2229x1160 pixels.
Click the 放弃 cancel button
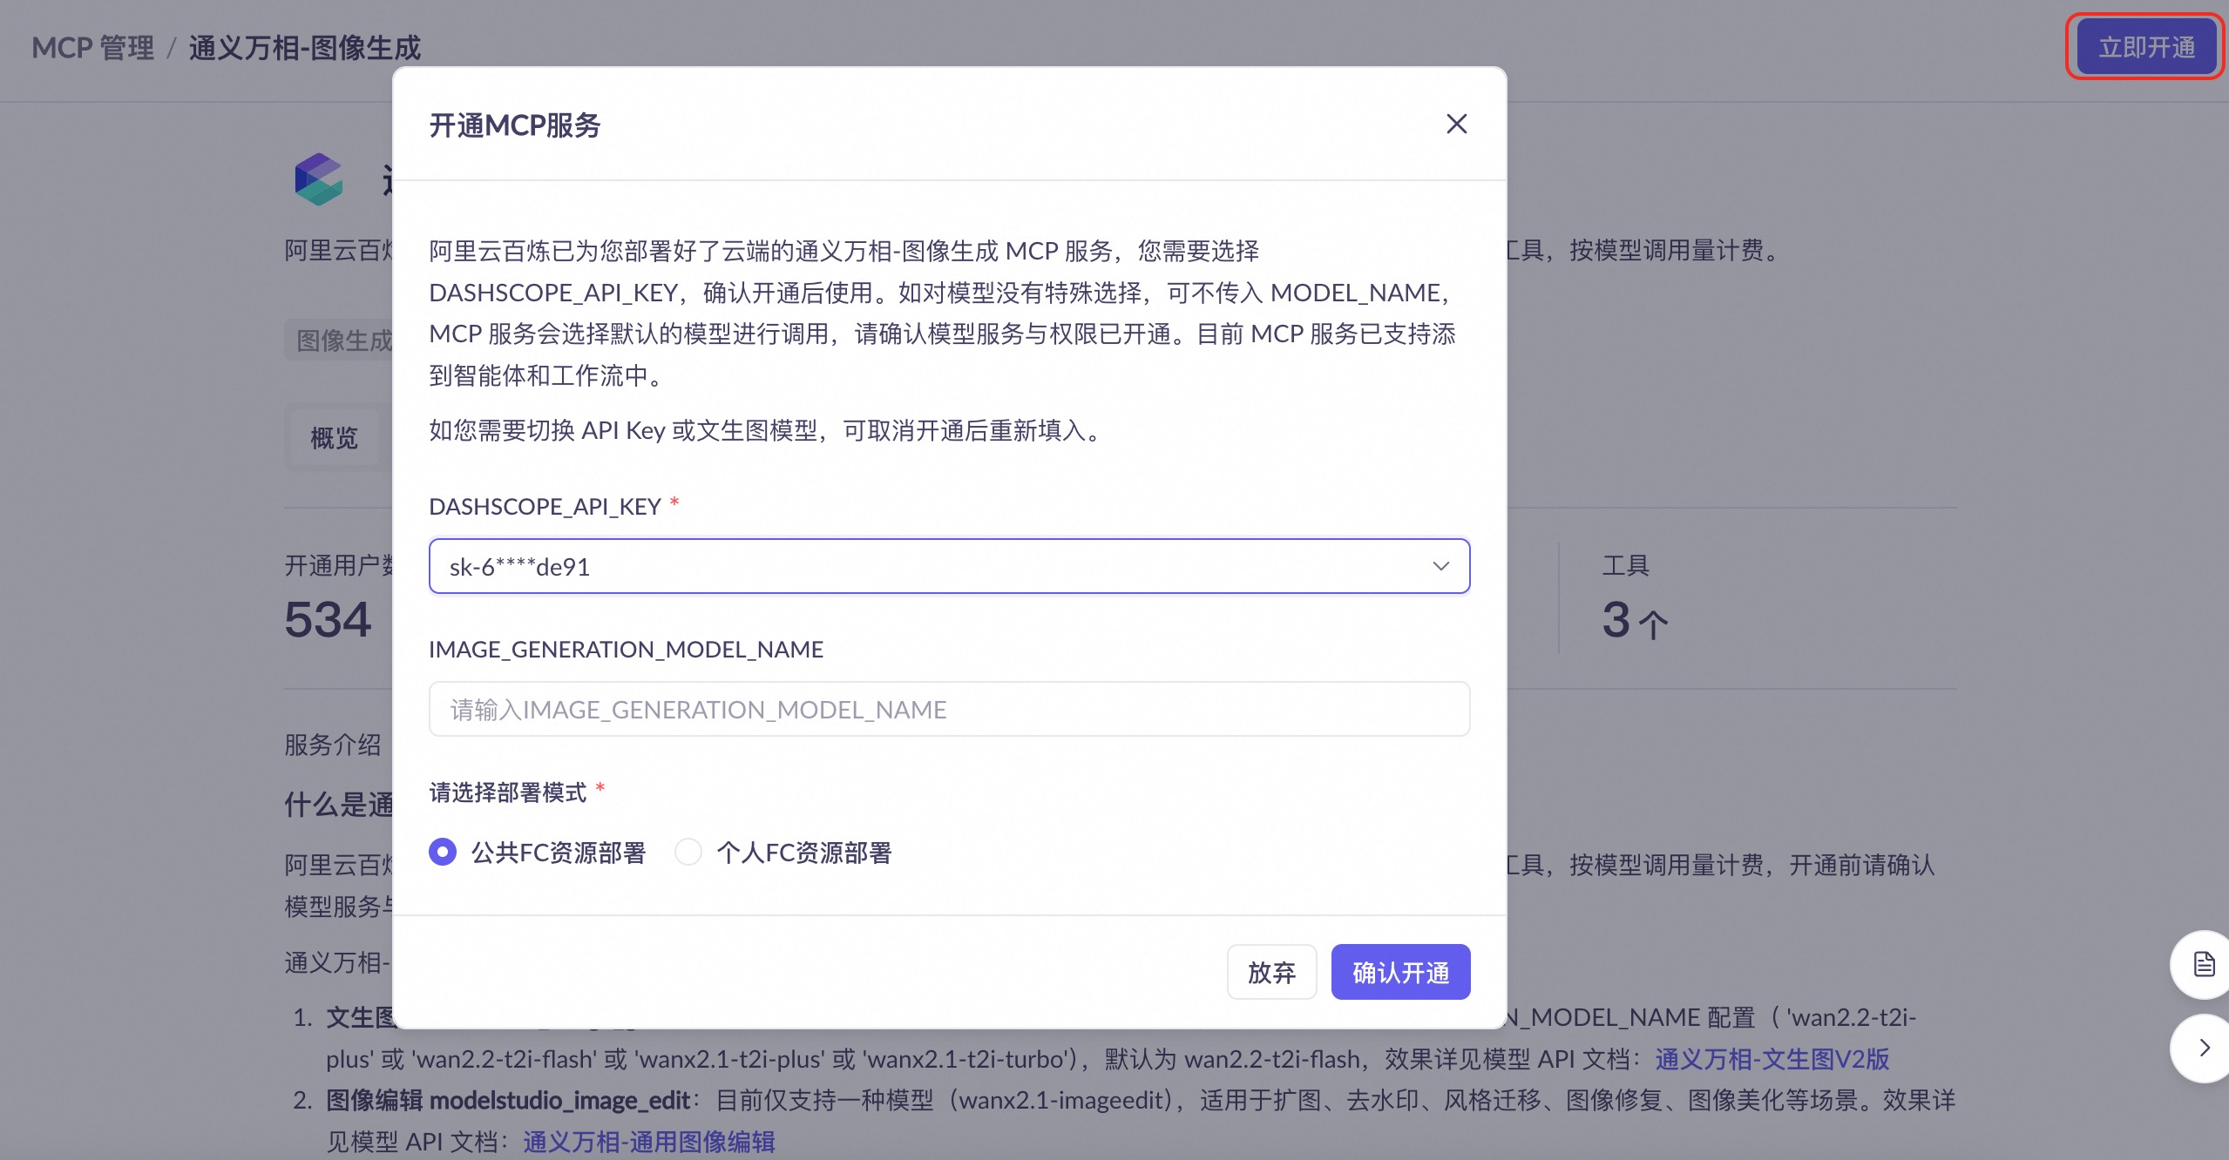click(1270, 972)
